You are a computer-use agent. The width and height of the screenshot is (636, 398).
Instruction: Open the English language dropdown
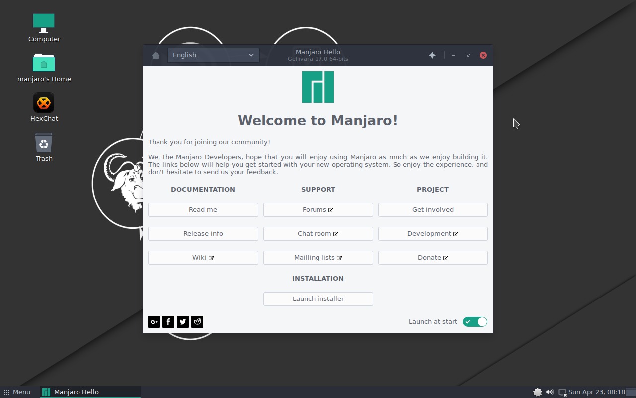213,55
